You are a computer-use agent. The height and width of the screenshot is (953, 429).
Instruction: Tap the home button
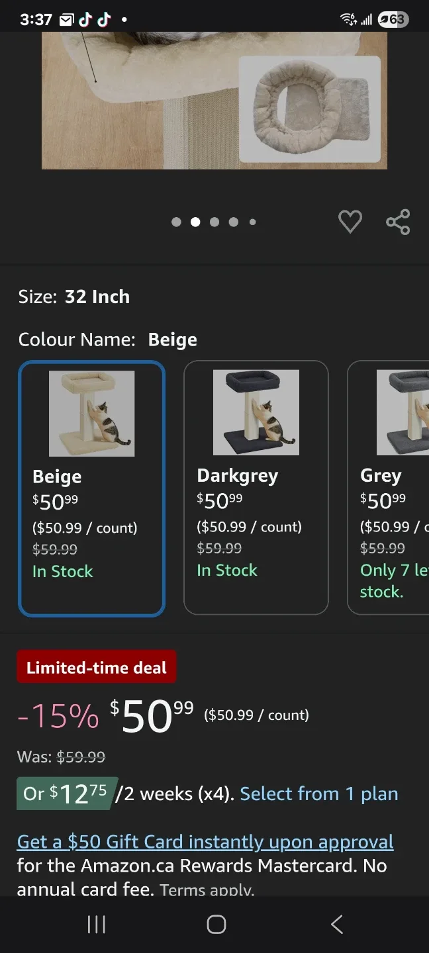(x=215, y=924)
